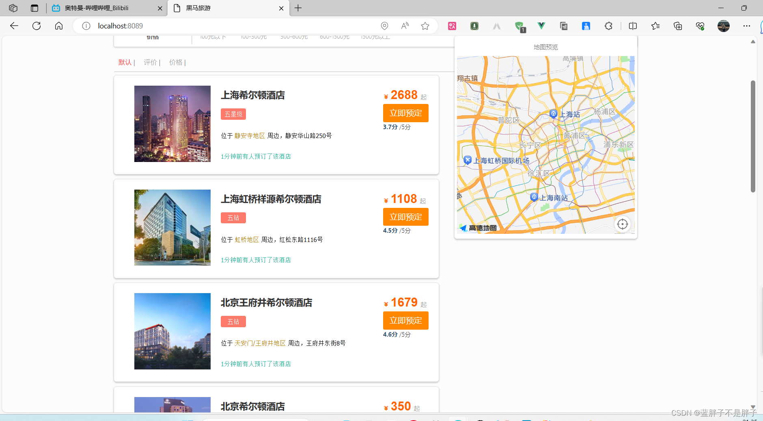Open read aloud feature

405,26
